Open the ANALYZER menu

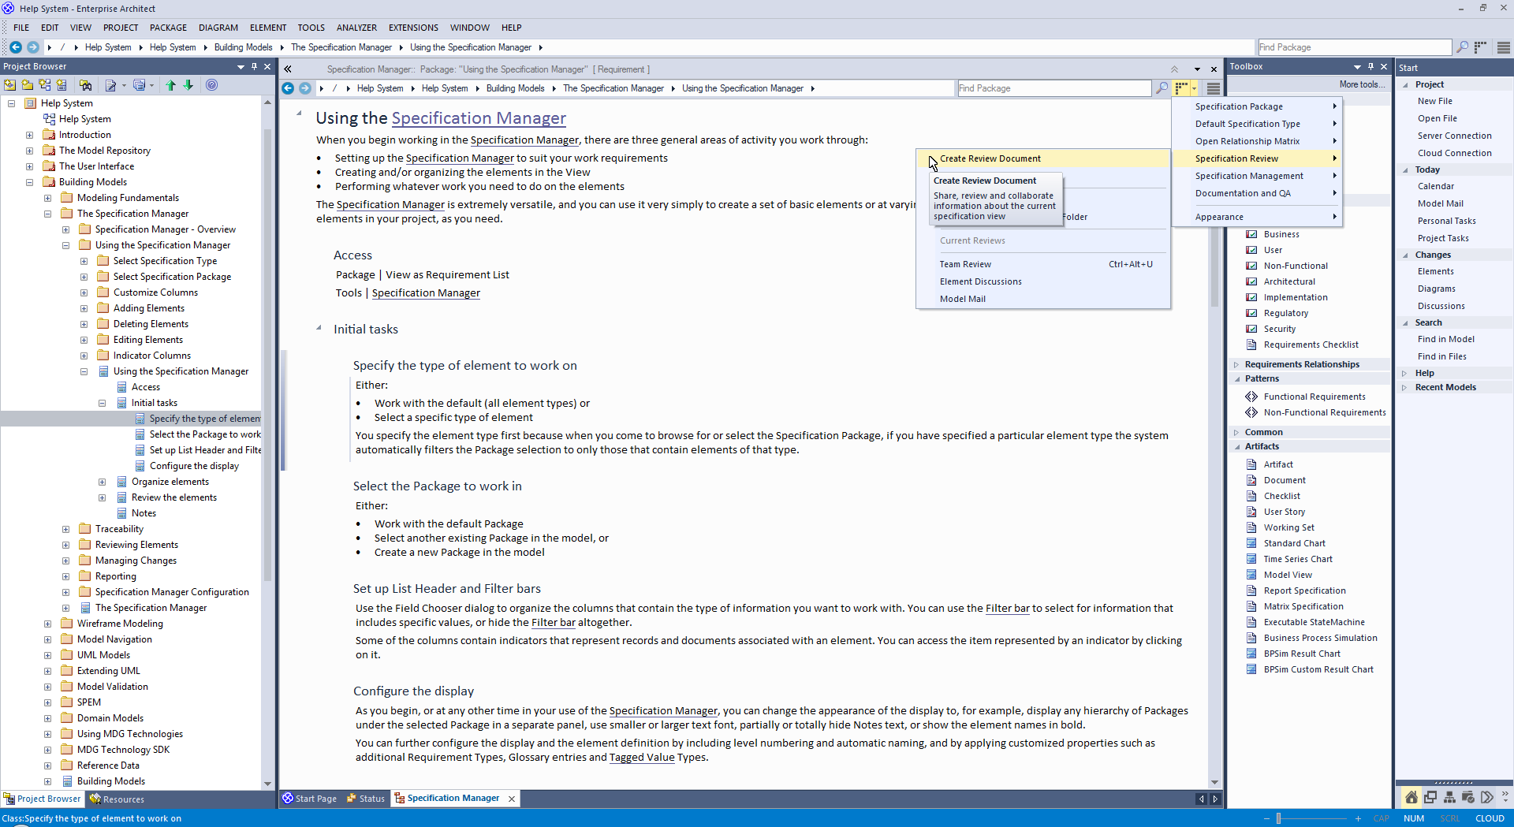[x=356, y=28]
